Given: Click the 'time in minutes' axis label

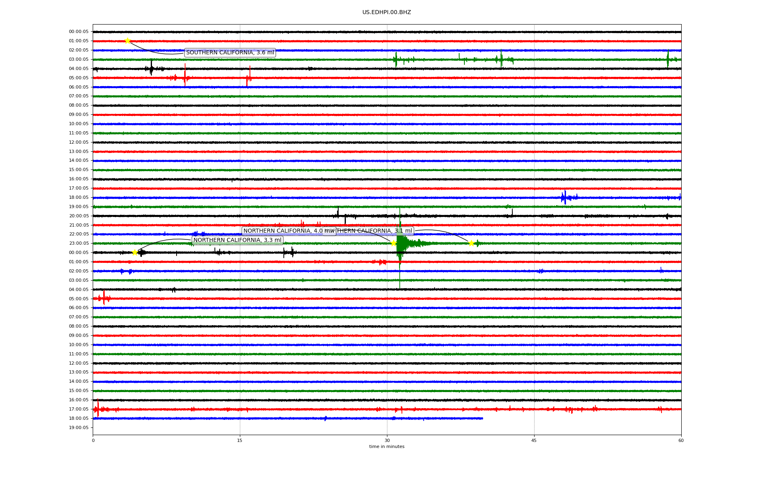Looking at the screenshot, I should pyautogui.click(x=387, y=446).
